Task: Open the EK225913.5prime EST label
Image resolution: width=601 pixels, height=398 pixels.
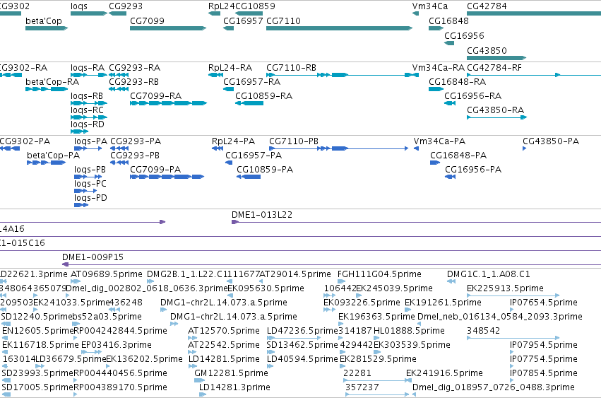Action: (505, 288)
